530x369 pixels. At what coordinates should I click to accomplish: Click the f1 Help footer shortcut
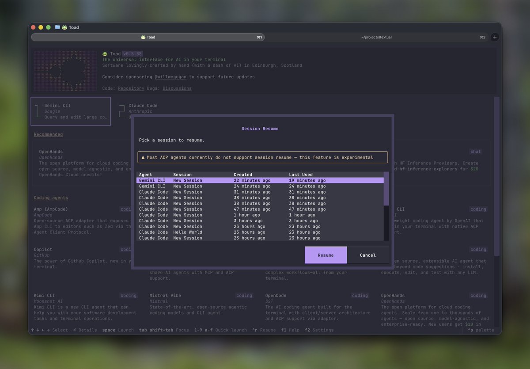pos(290,330)
